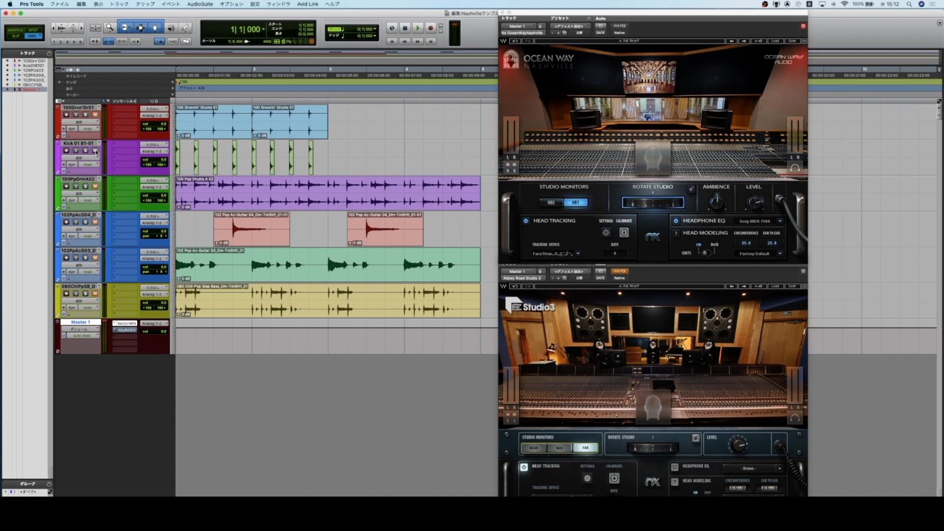
Task: Toggle Head Tracking power in Abbey Road Studio 3
Action: pyautogui.click(x=524, y=467)
